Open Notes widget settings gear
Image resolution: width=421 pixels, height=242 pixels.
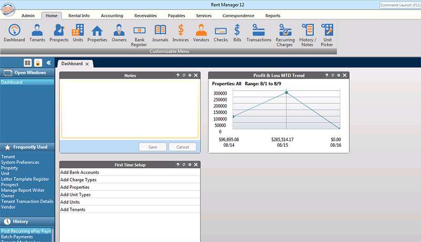click(190, 75)
